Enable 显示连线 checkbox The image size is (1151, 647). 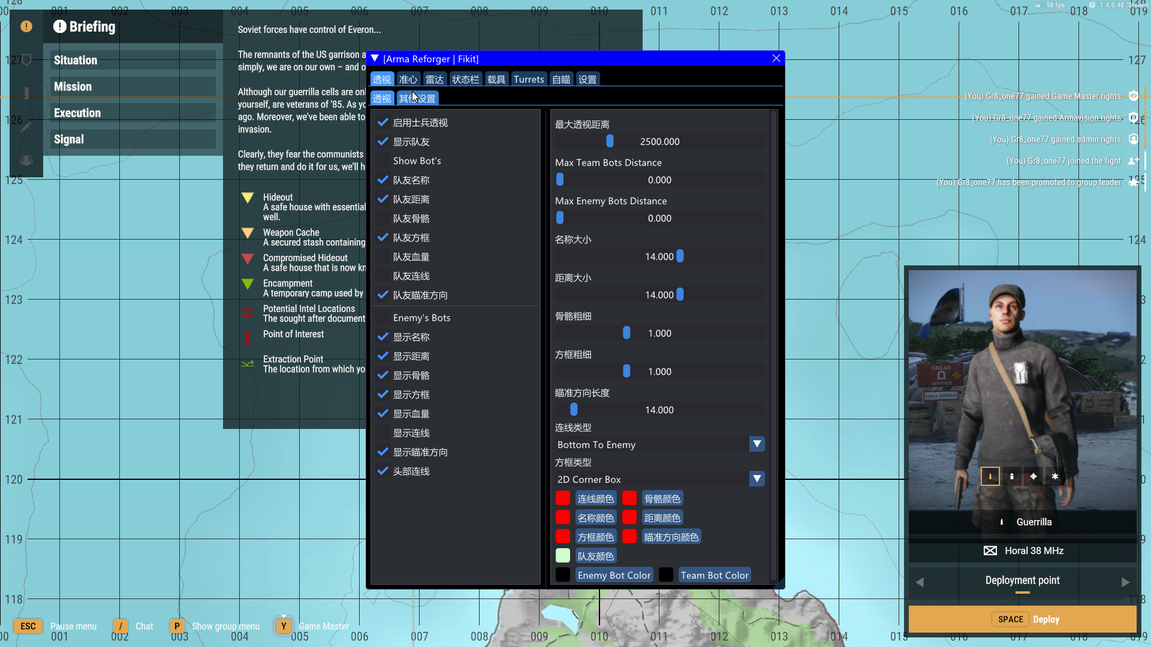coord(383,433)
